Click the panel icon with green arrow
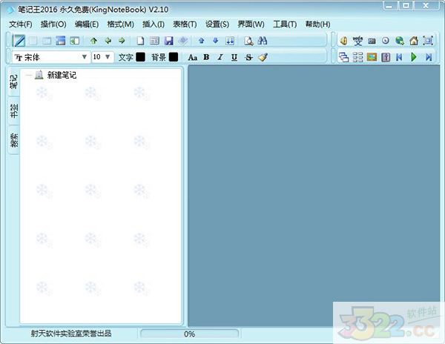This screenshot has width=445, height=344. [x=74, y=41]
